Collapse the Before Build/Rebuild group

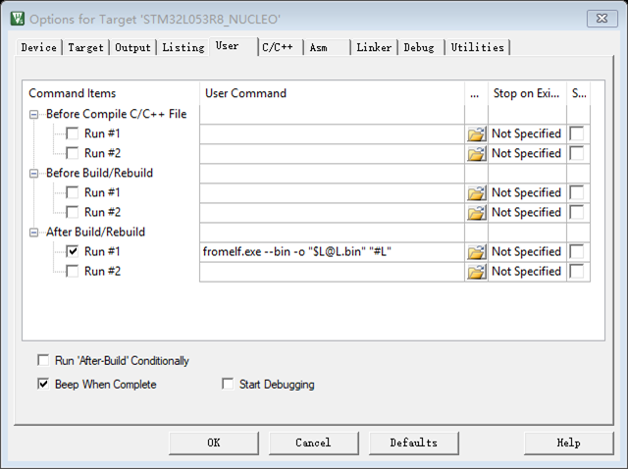click(x=34, y=174)
